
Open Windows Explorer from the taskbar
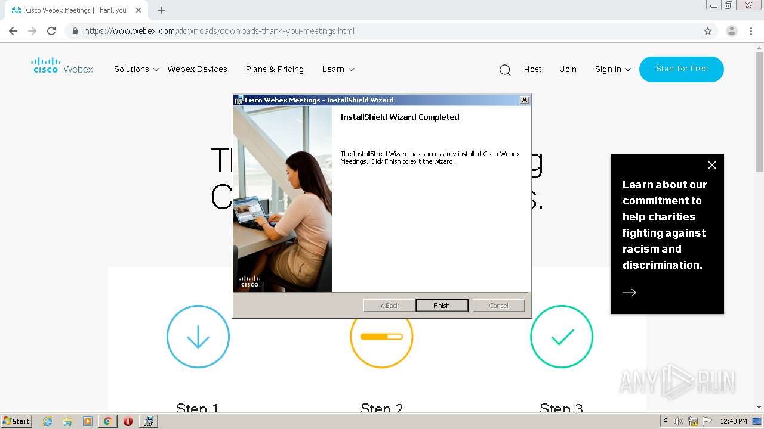click(x=67, y=421)
